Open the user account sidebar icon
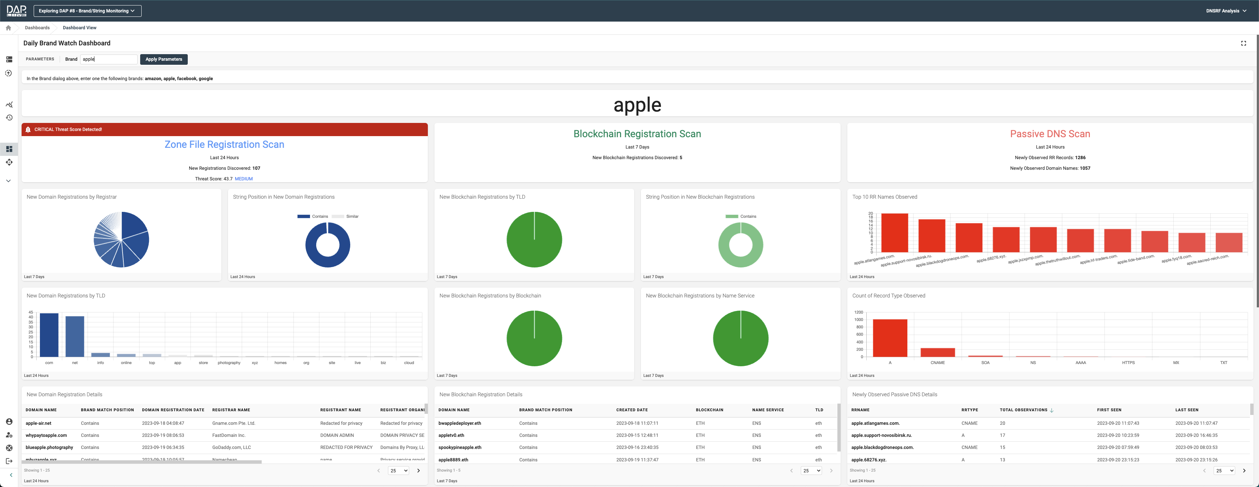Viewport: 1259px width, 487px height. 9,422
